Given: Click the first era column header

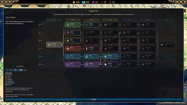Looking at the screenshot, I should [x=54, y=20].
